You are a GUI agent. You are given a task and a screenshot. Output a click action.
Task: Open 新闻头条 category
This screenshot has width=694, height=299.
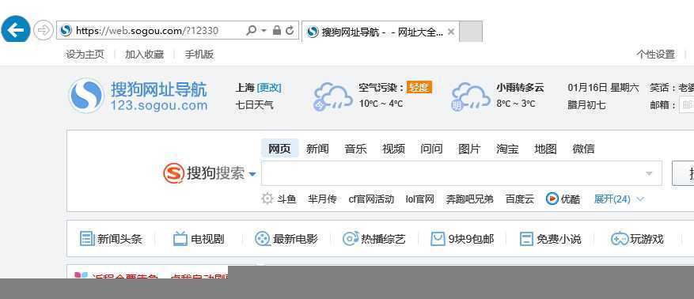(111, 240)
